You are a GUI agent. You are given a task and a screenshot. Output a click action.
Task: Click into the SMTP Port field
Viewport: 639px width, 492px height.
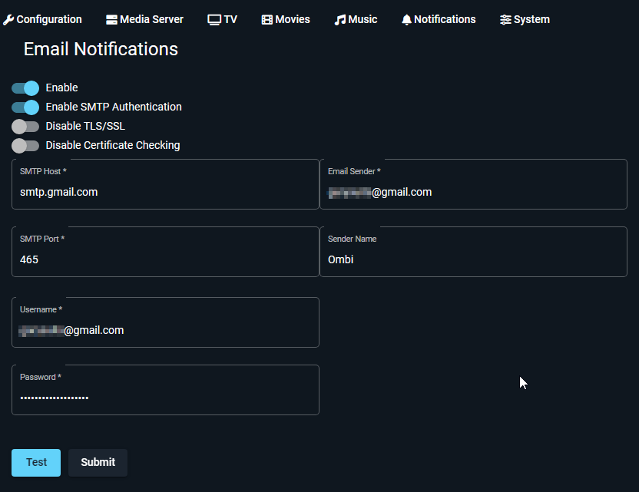(x=165, y=259)
